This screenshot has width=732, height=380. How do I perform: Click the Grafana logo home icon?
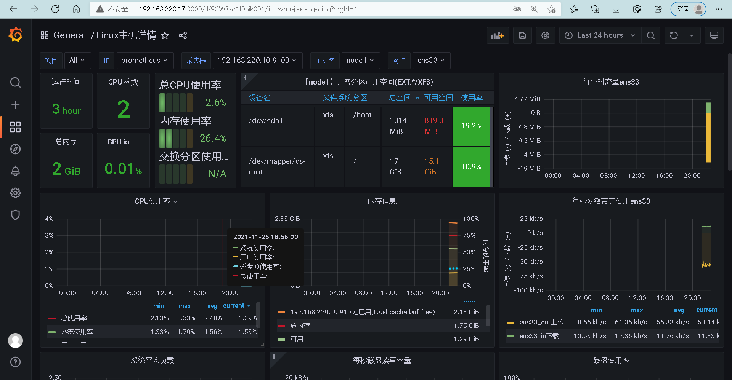[x=16, y=35]
